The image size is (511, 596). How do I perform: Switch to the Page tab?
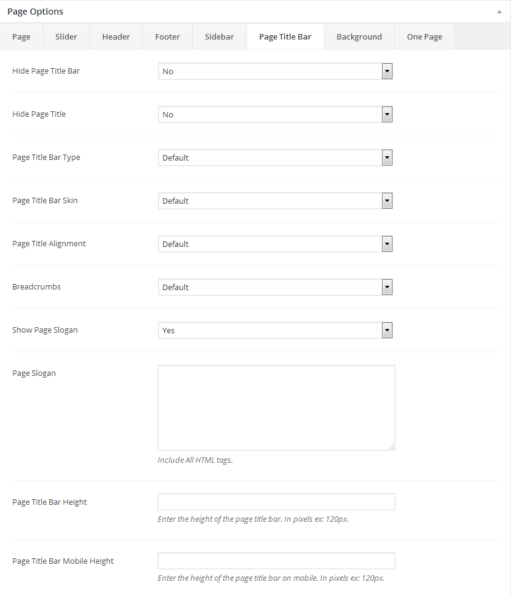[21, 36]
